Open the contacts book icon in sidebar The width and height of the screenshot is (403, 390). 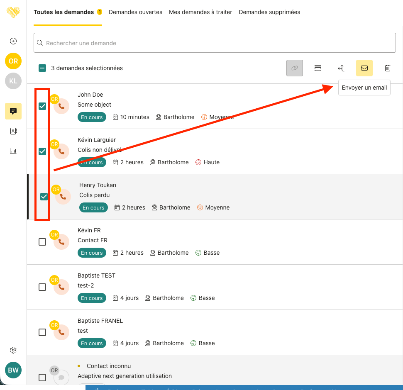13,131
